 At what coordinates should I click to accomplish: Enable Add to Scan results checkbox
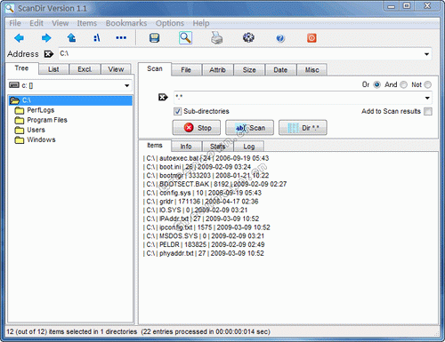click(x=428, y=111)
